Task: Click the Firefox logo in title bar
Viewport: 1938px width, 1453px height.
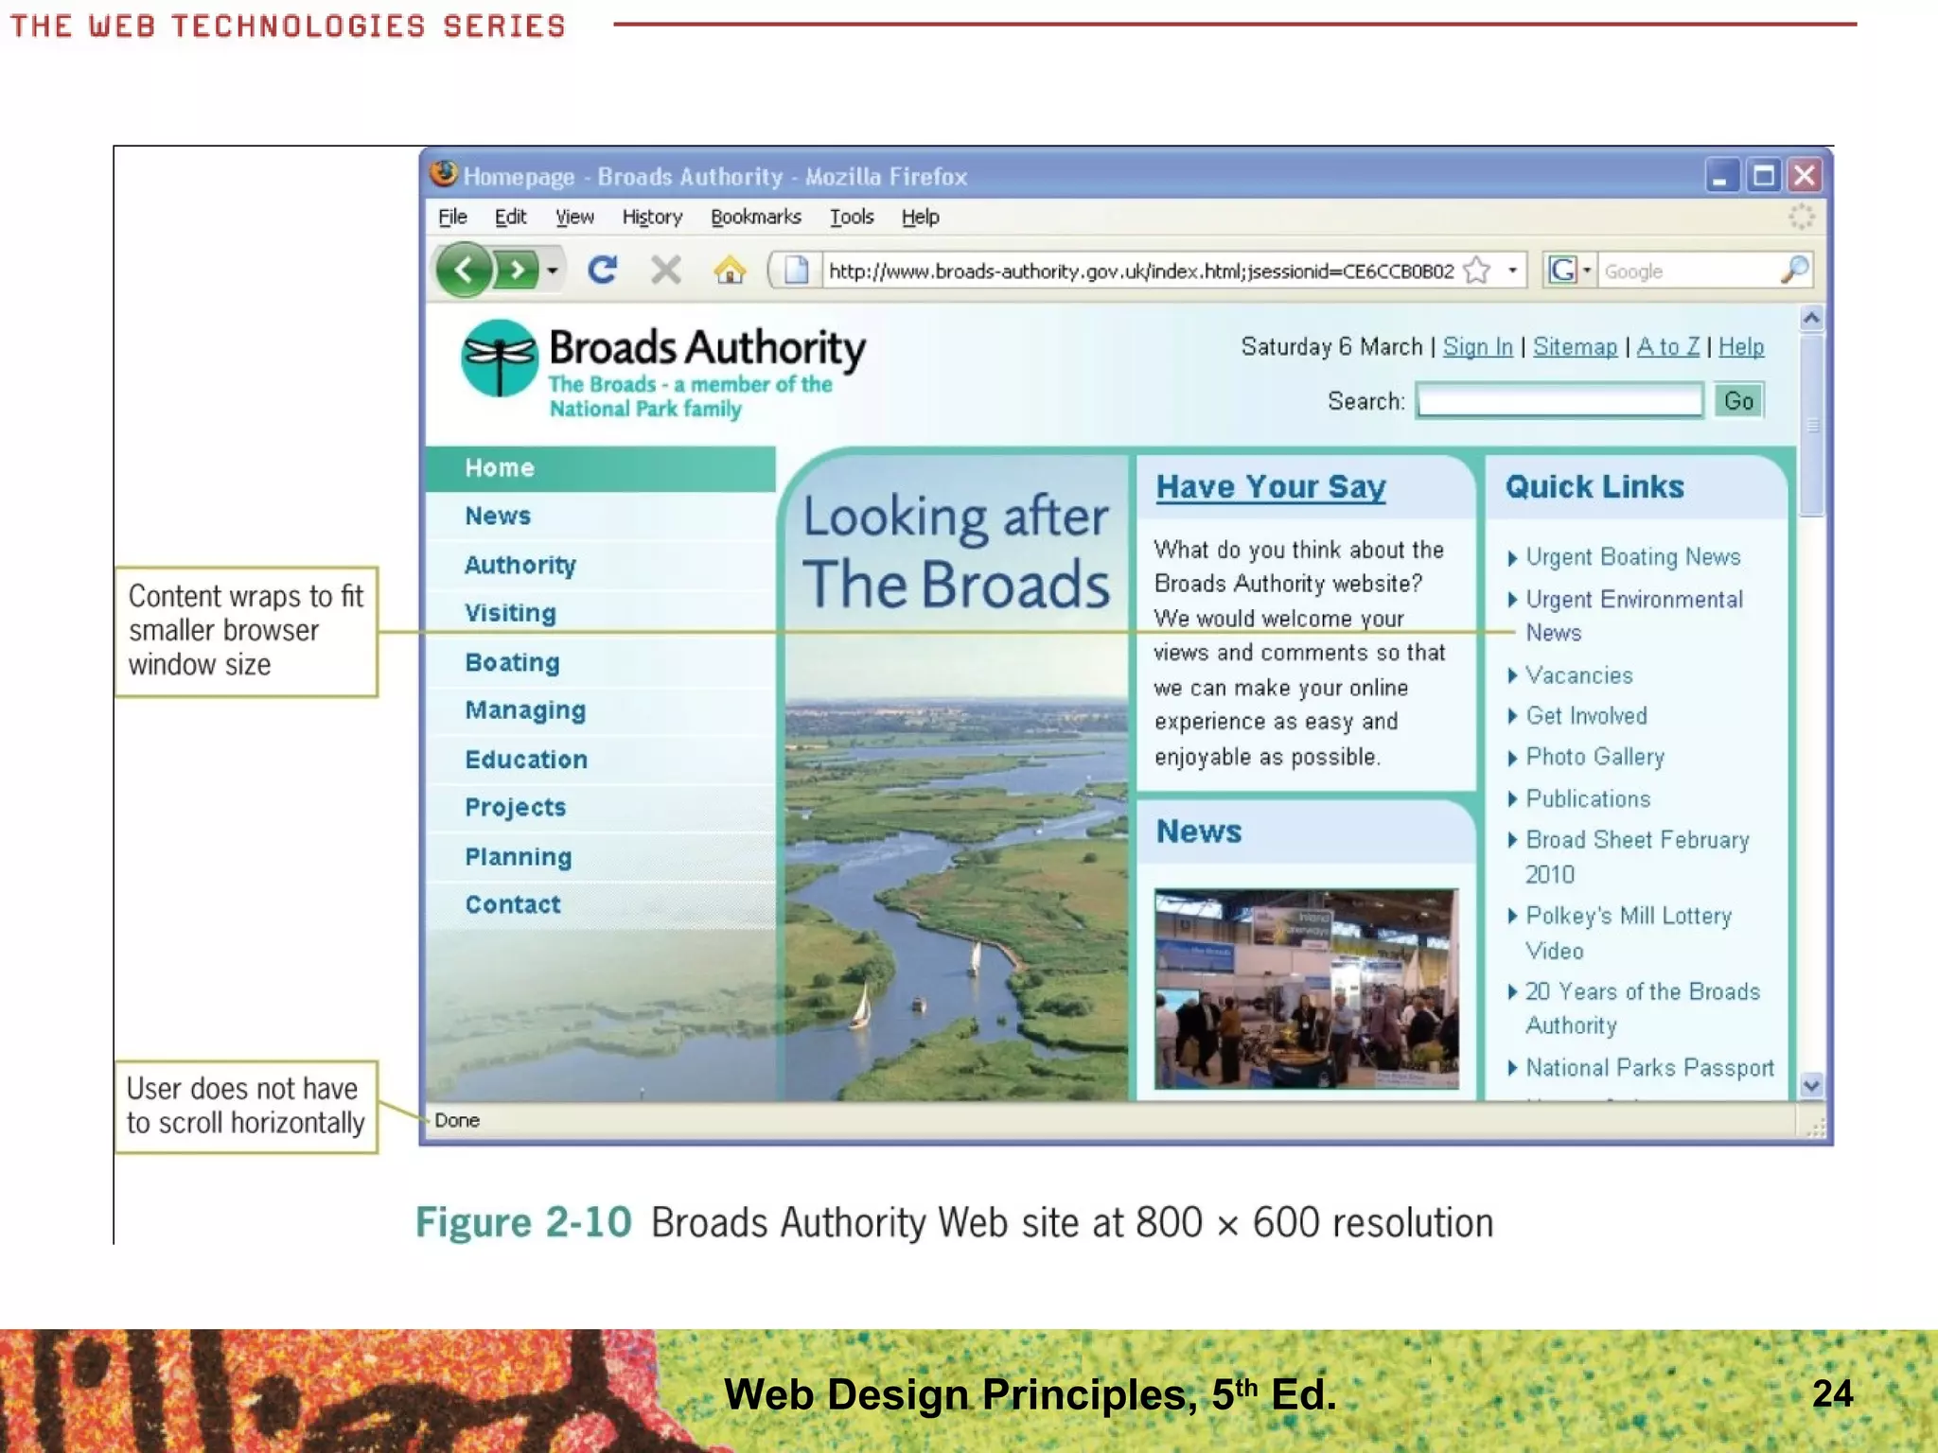Action: 443,174
